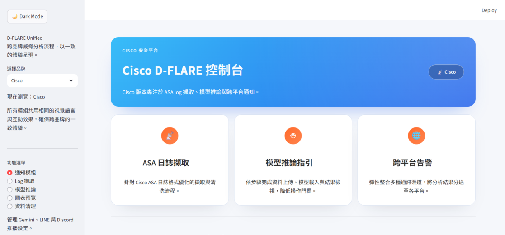The image size is (505, 235).
Task: Click the 跨平台告警 card title
Action: 416,163
